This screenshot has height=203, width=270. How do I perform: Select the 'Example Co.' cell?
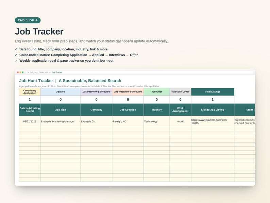(x=97, y=121)
